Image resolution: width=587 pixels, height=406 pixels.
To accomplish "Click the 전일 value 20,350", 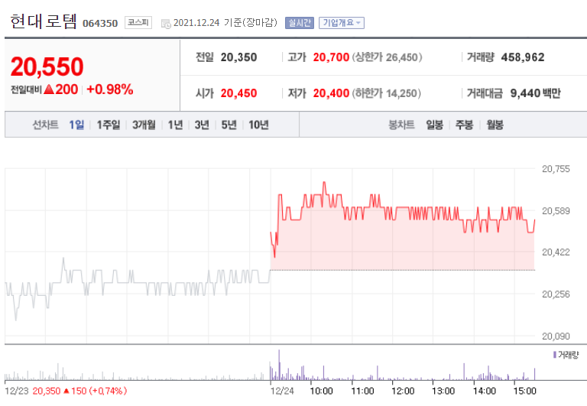I will [238, 57].
